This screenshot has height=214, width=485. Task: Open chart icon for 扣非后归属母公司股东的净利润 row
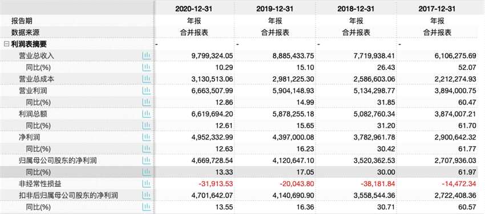pyautogui.click(x=146, y=195)
